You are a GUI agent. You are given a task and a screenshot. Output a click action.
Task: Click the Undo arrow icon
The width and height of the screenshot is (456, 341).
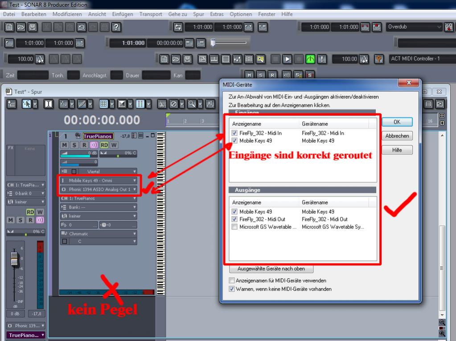82,27
